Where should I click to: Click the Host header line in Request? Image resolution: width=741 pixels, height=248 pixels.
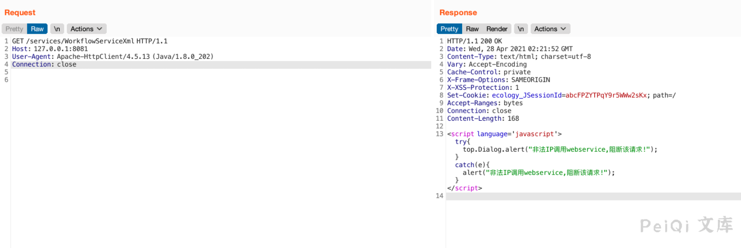coord(50,49)
